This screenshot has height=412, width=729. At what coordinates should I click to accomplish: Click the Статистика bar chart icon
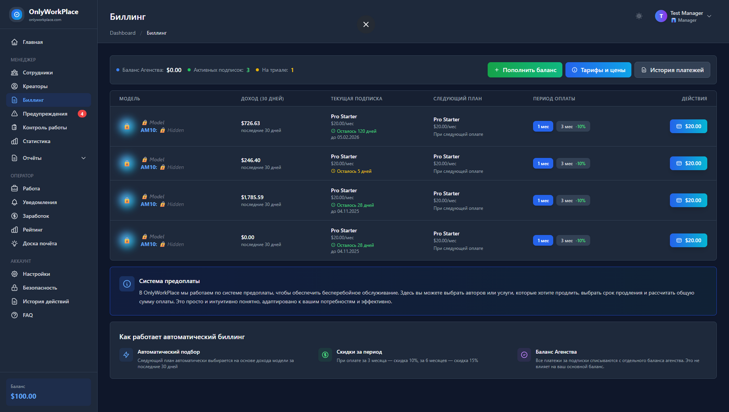coord(15,141)
